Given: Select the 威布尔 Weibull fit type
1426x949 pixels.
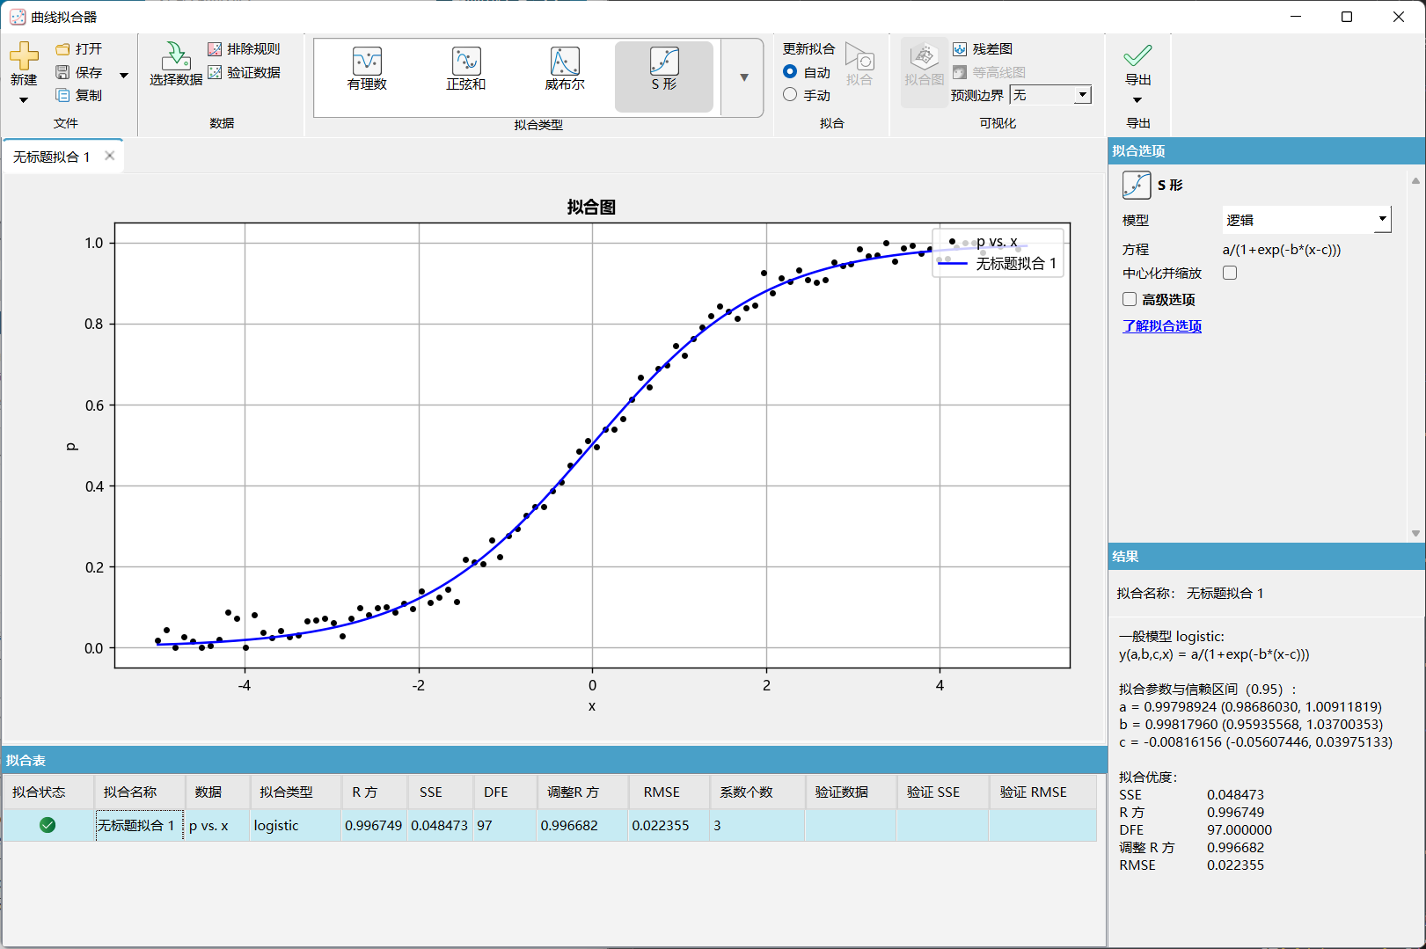Looking at the screenshot, I should pos(565,69).
